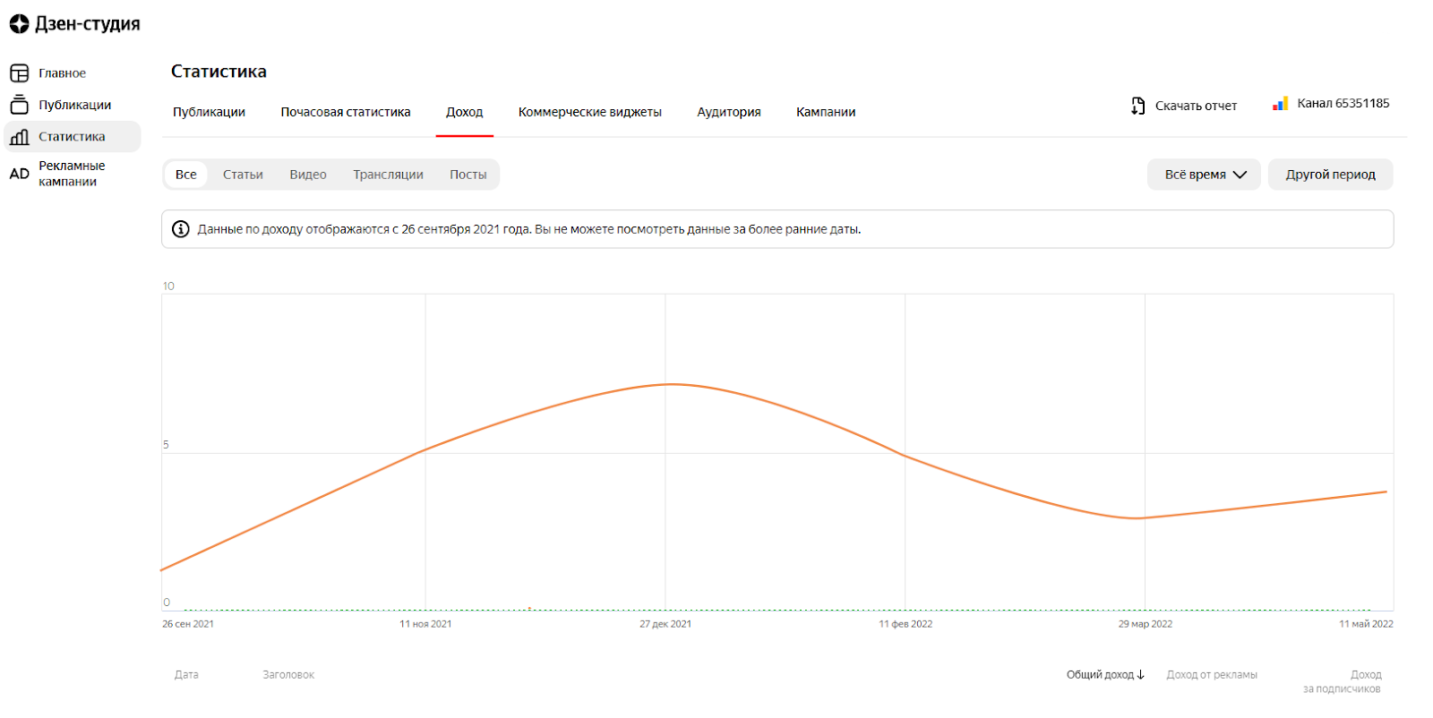Select the Все content filter
The image size is (1433, 718).
tap(185, 175)
